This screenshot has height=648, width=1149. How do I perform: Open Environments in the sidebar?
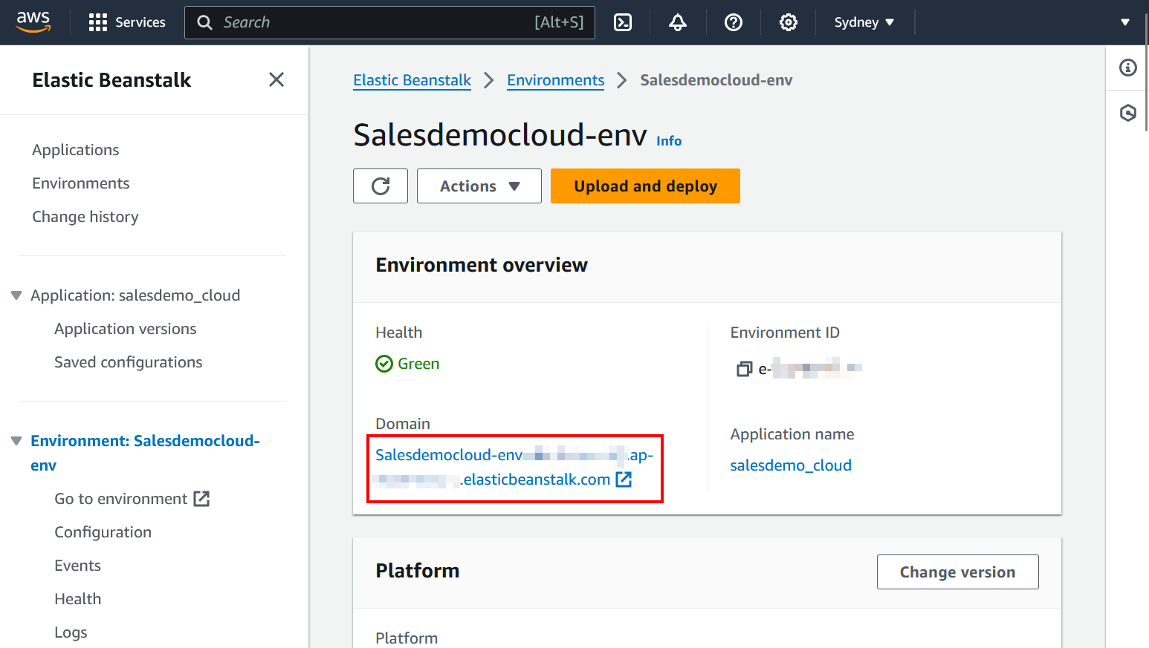coord(80,183)
